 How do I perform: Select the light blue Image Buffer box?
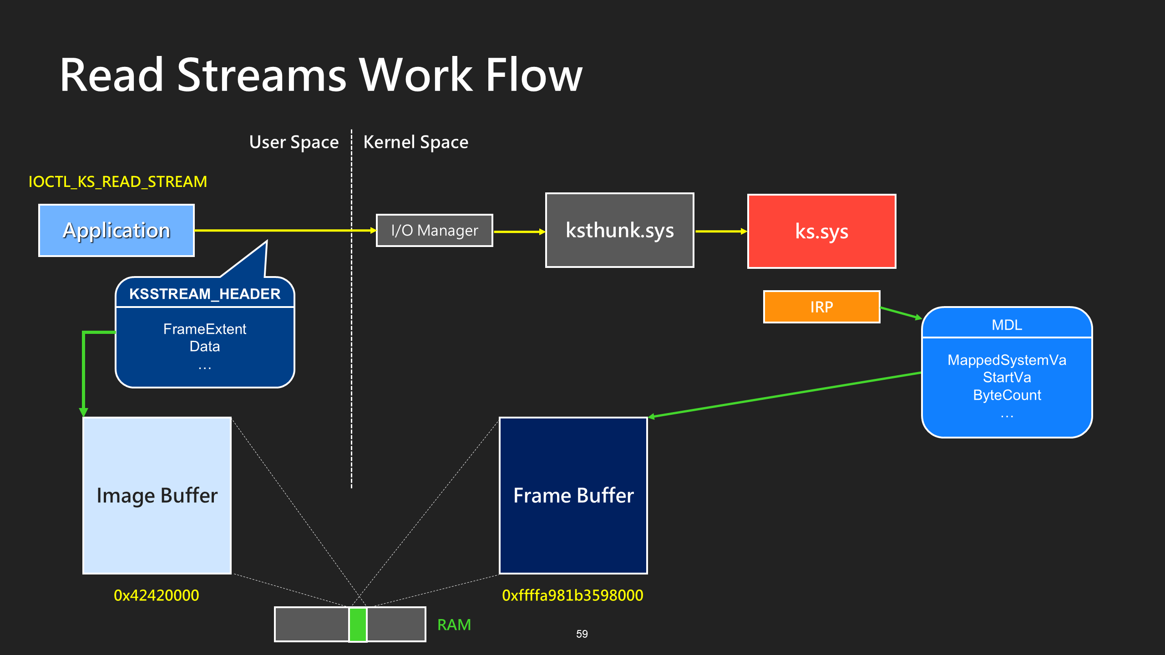157,495
